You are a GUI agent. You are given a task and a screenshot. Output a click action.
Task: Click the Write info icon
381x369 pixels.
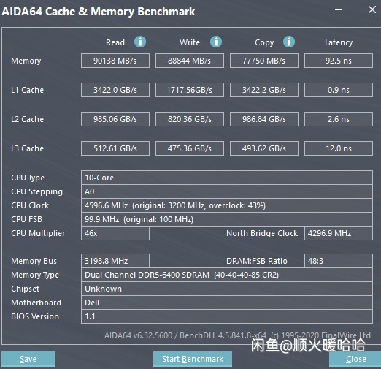(216, 42)
